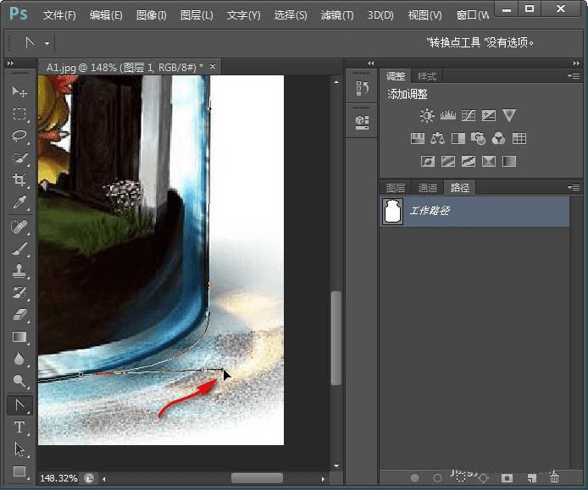Click the Curves adjustment icon

coord(469,116)
